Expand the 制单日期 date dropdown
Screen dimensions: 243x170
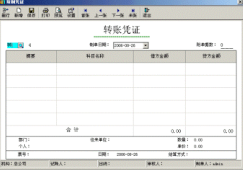146,45
